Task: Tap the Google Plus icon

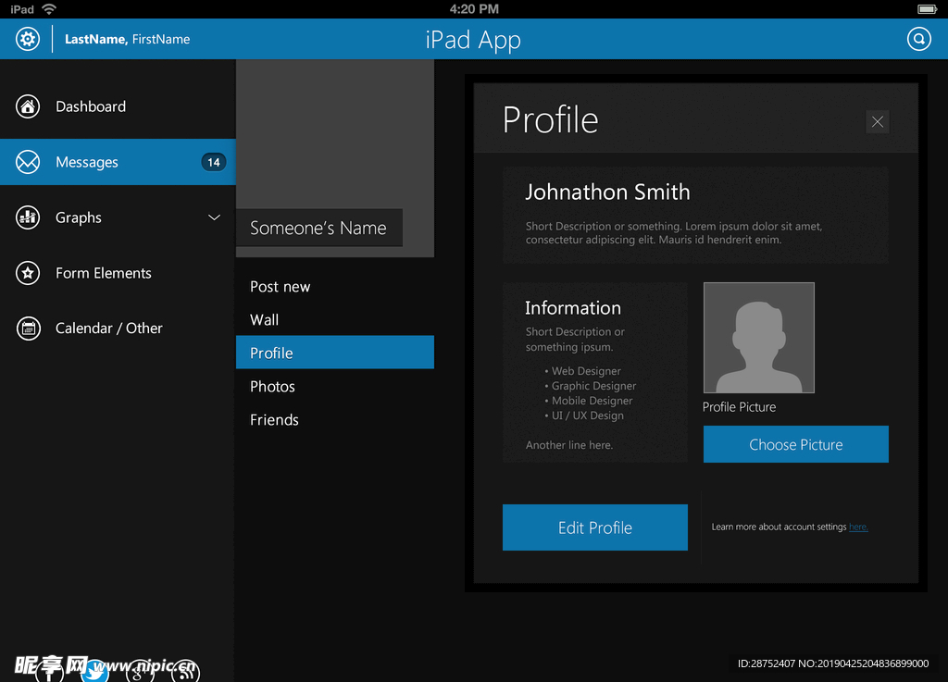Action: click(x=140, y=671)
